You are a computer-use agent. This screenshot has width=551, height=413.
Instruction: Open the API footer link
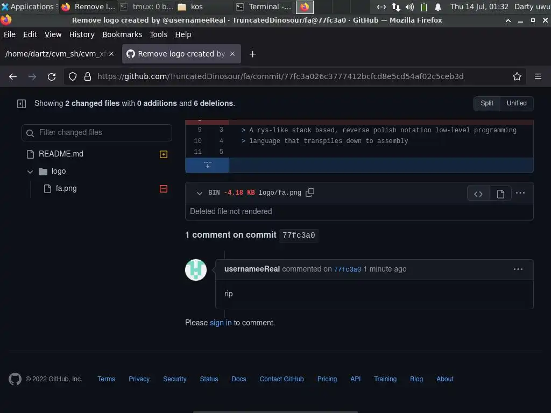point(355,379)
